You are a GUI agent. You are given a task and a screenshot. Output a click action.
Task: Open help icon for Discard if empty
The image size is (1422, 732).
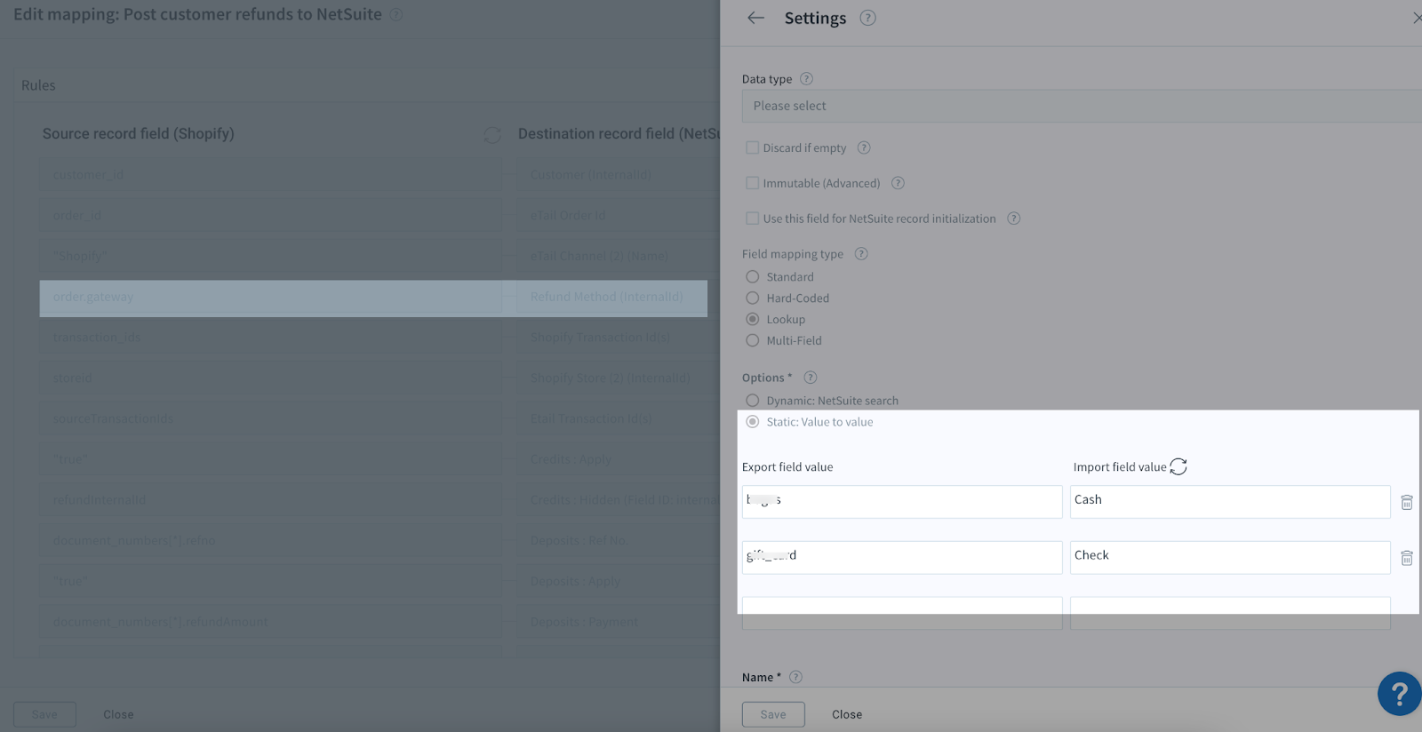pyautogui.click(x=864, y=147)
